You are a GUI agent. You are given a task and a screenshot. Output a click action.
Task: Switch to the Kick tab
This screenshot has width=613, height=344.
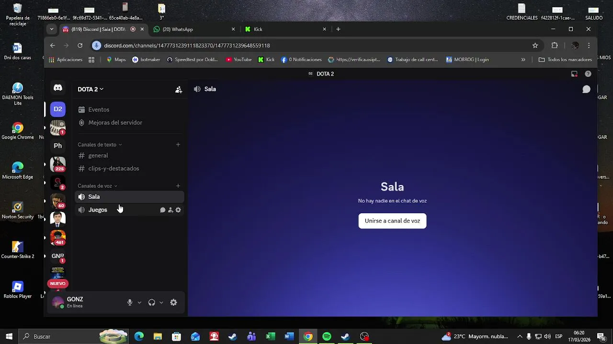point(285,29)
